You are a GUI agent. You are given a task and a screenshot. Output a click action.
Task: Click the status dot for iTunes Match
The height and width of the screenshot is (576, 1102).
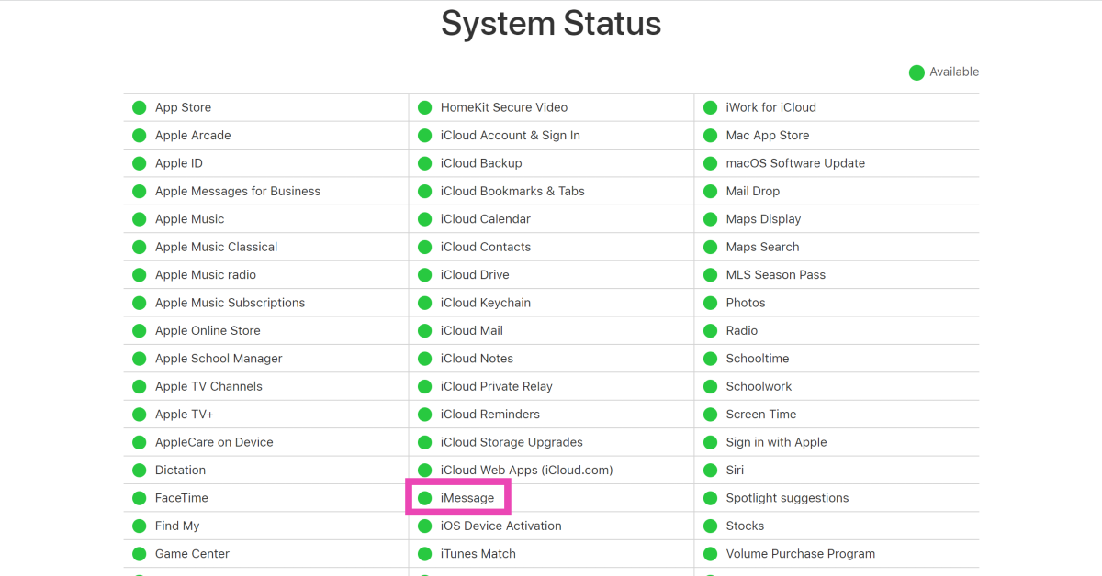(x=424, y=554)
